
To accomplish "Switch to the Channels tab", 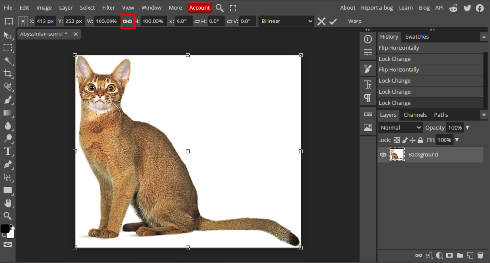I will click(x=415, y=115).
